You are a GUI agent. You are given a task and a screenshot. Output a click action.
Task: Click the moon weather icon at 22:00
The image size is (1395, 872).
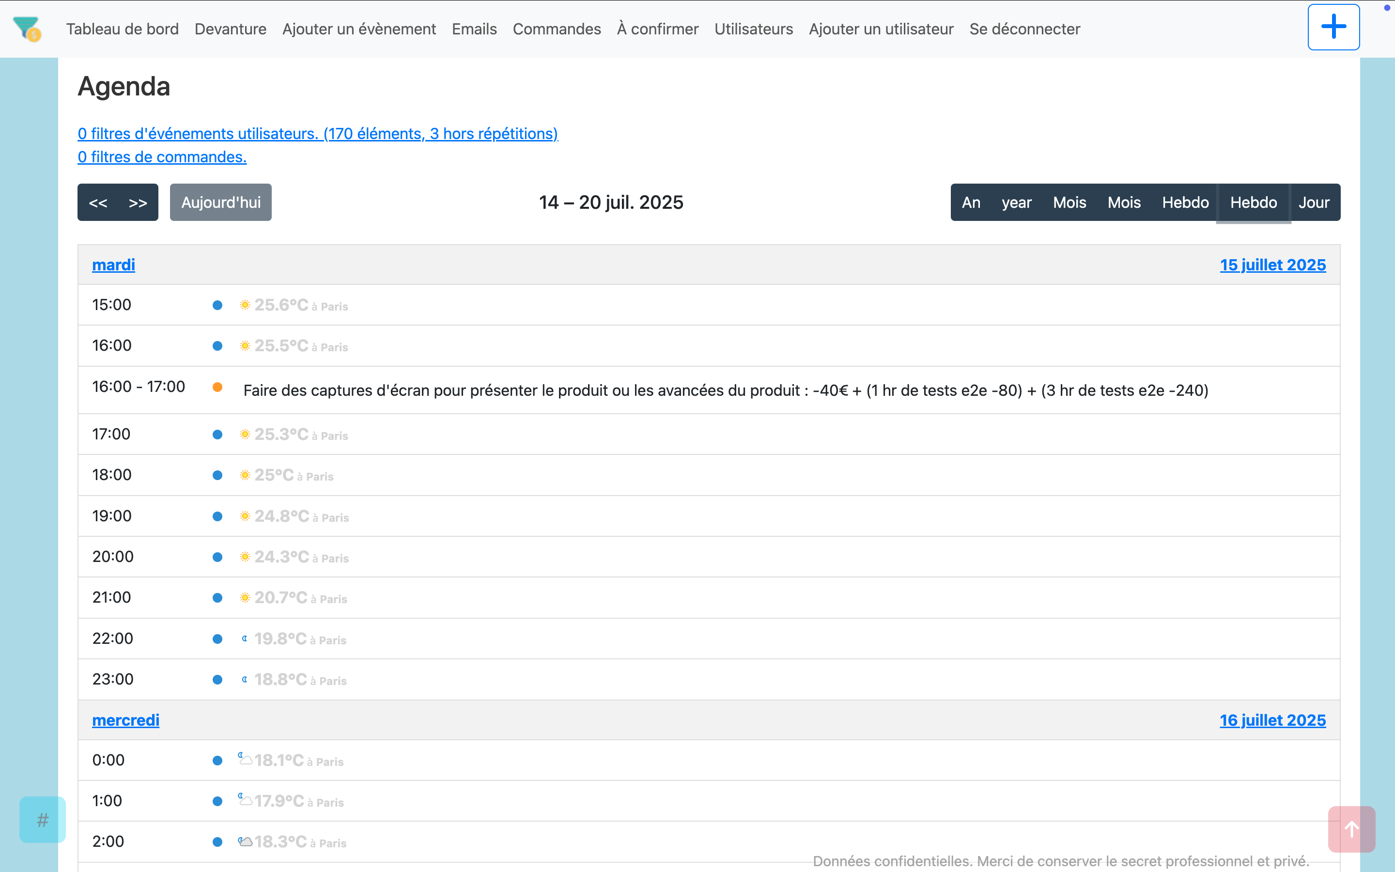(x=245, y=638)
